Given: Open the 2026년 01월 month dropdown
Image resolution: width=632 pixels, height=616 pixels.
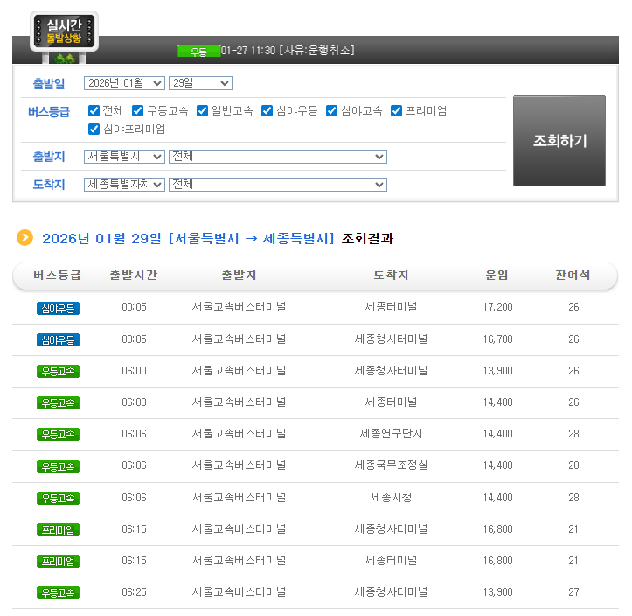Looking at the screenshot, I should pyautogui.click(x=124, y=83).
